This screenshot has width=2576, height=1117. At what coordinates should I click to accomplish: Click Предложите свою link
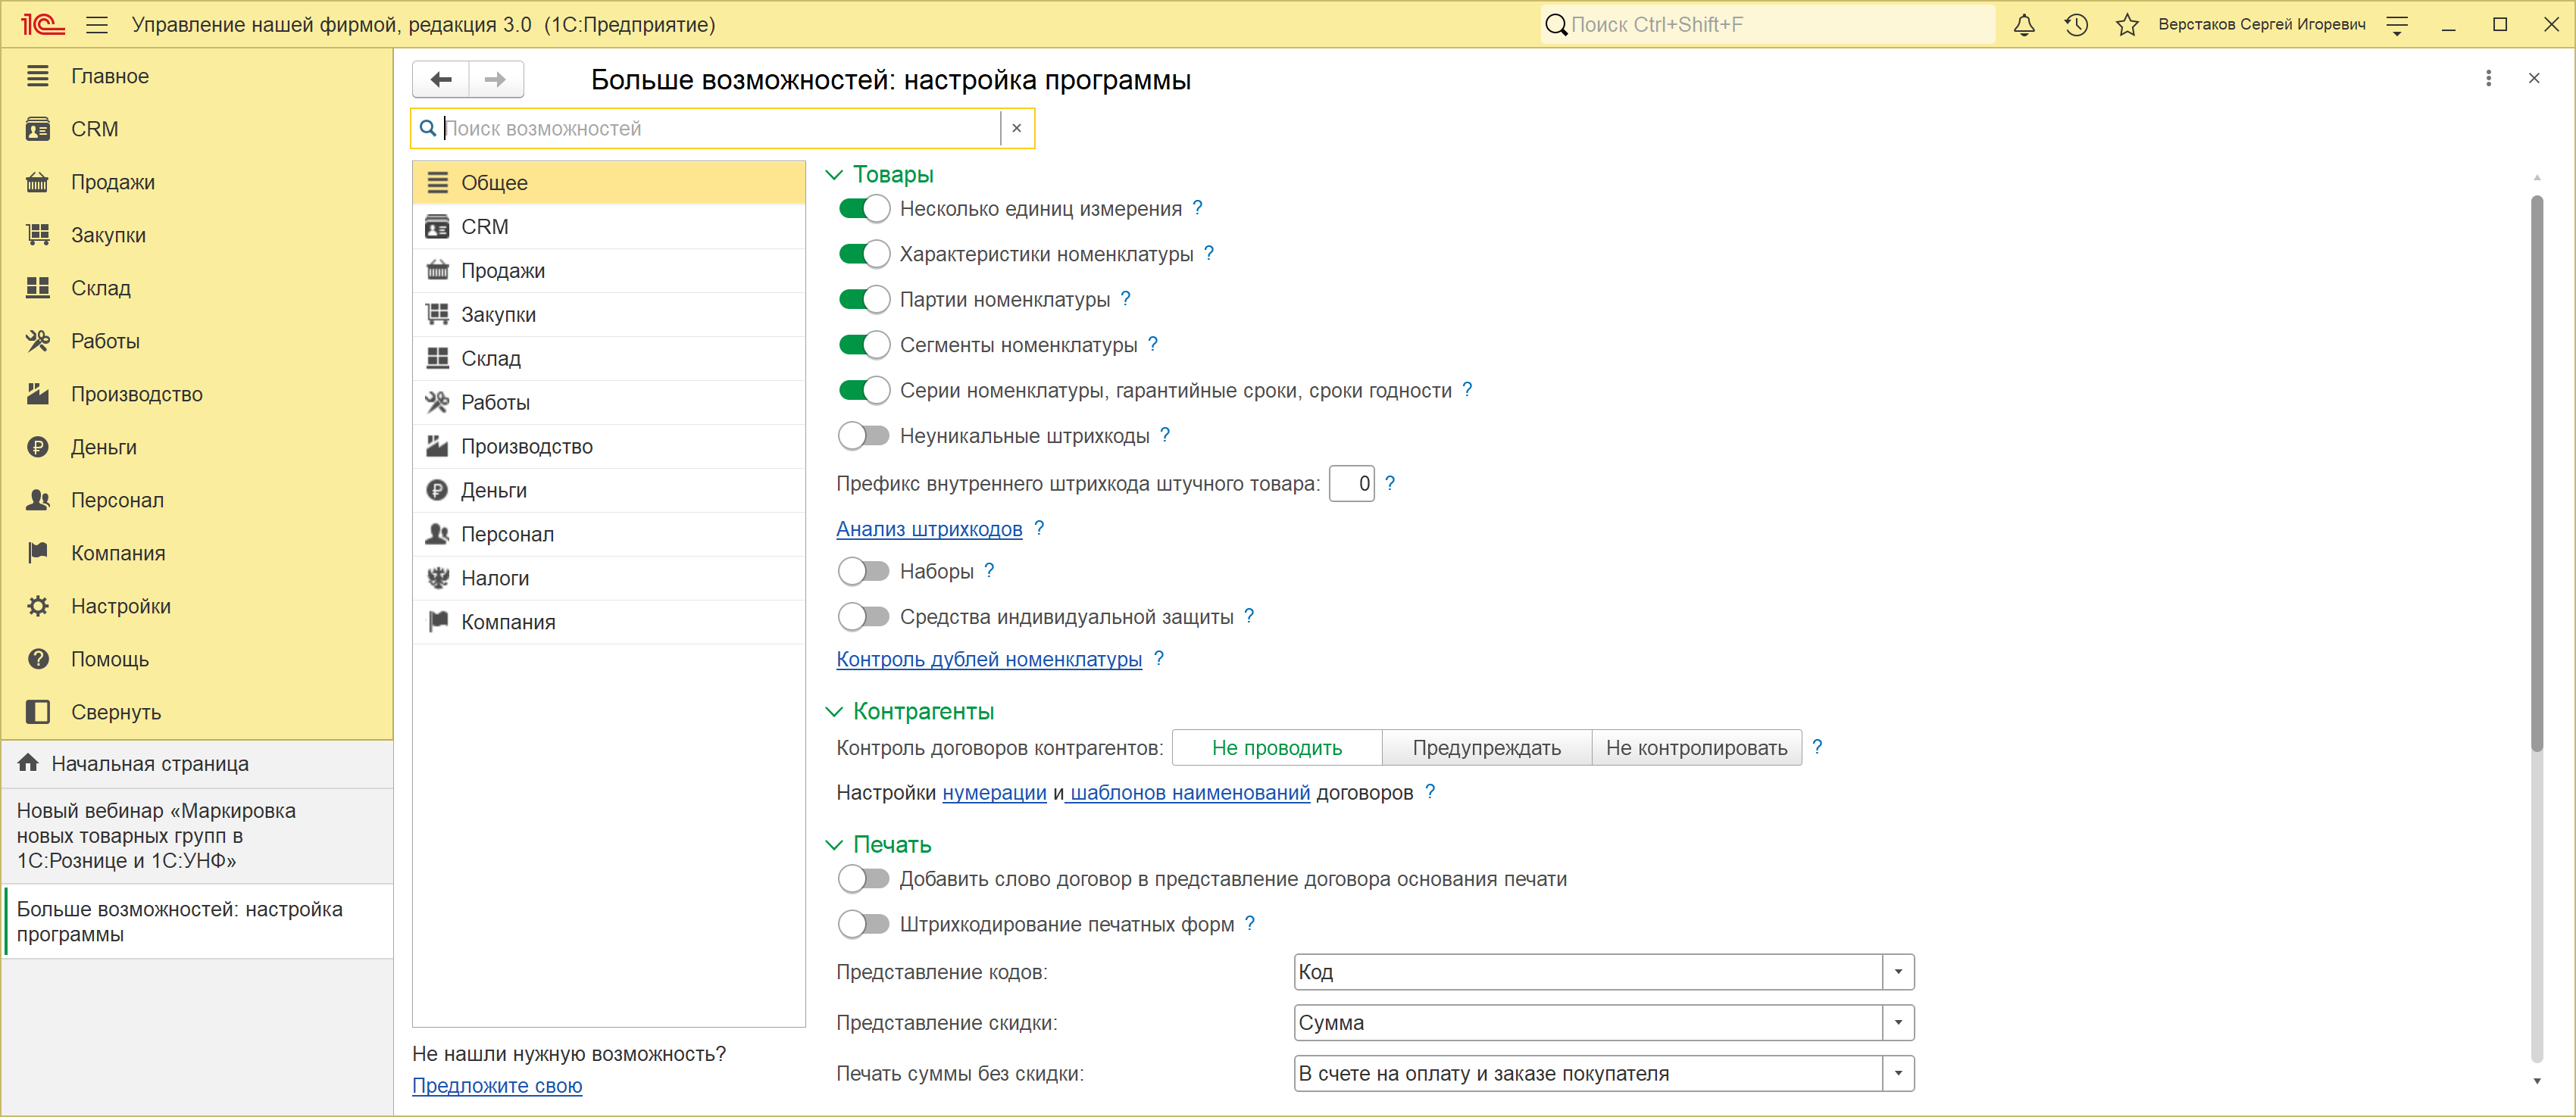point(497,1086)
